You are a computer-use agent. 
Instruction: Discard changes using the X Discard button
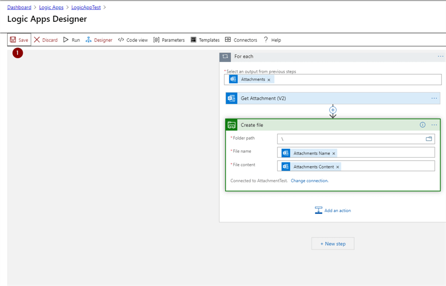(45, 40)
